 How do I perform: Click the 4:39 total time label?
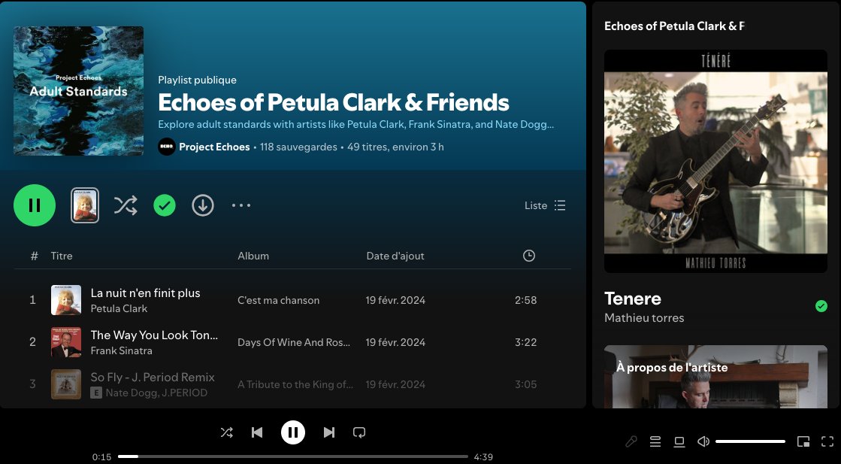pyautogui.click(x=483, y=457)
